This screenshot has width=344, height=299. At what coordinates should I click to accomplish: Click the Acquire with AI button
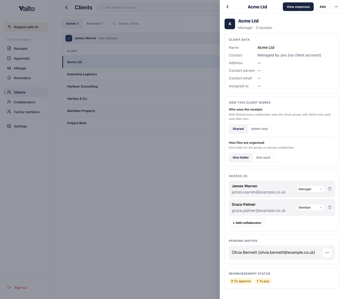tap(26, 27)
